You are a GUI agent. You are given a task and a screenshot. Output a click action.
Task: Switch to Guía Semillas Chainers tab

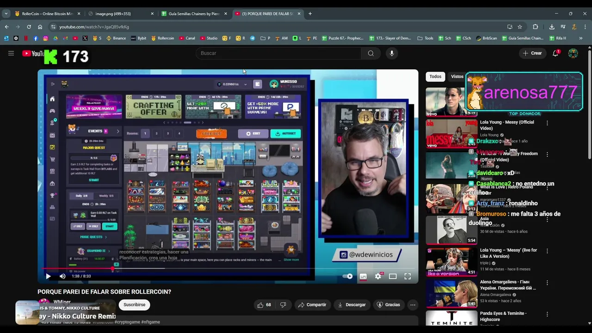pos(194,14)
